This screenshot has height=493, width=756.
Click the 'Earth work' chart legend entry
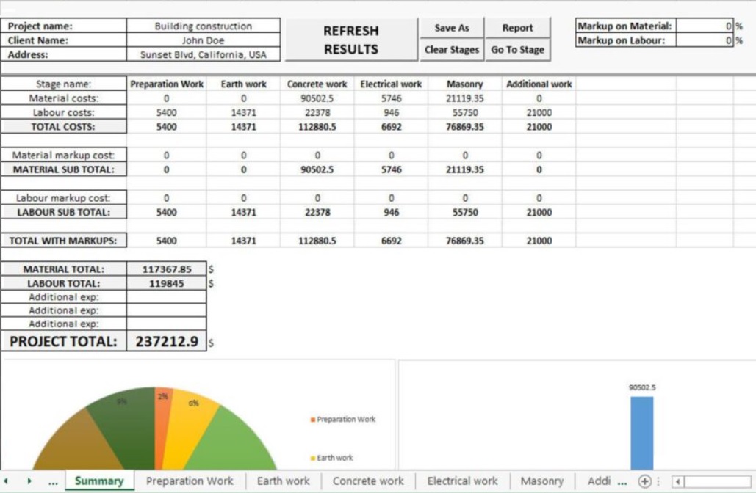332,458
